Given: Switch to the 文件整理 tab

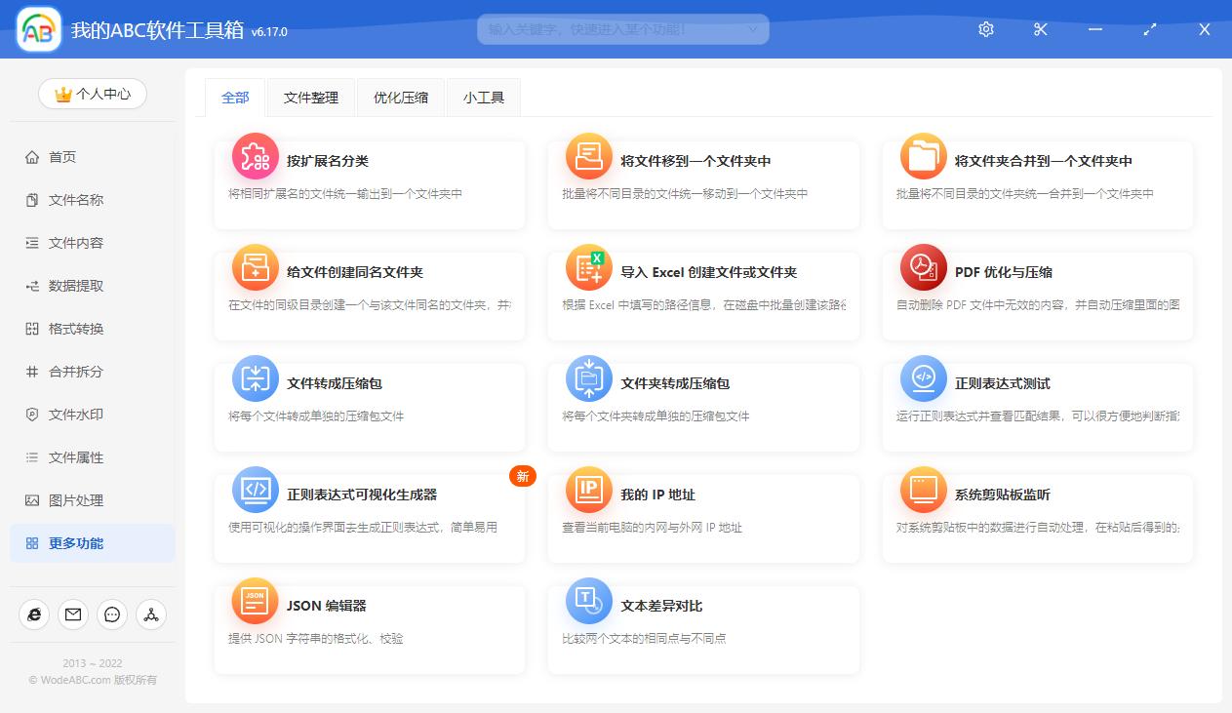Looking at the screenshot, I should point(310,98).
